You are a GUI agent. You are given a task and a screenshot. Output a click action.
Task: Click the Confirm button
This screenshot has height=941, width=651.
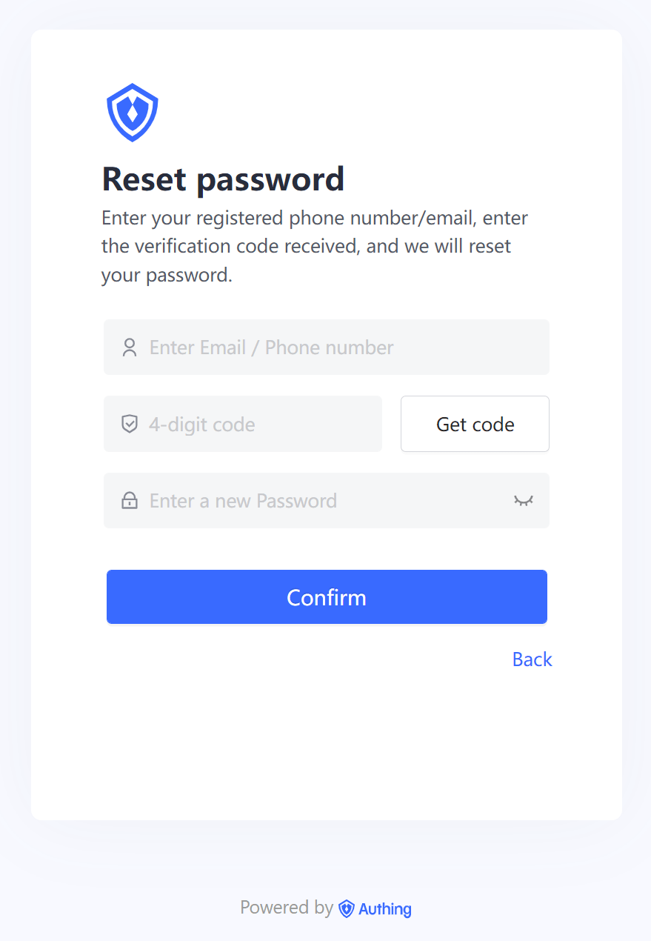click(x=326, y=596)
